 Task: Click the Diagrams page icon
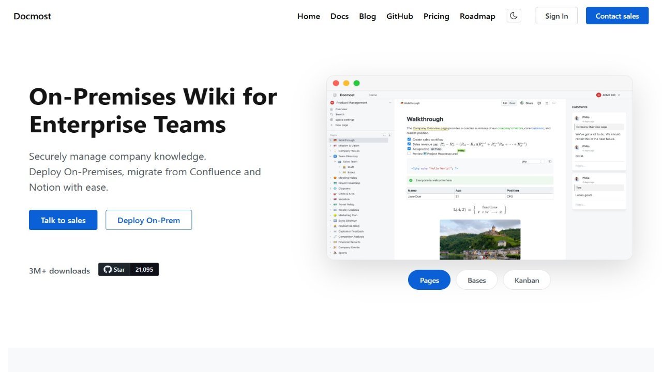(x=335, y=189)
